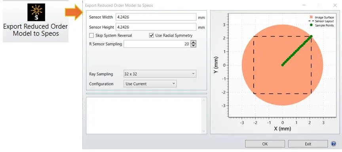Increase R Sensor Sampling with up arrow
Viewport: 342px width, 152px height.
click(193, 42)
